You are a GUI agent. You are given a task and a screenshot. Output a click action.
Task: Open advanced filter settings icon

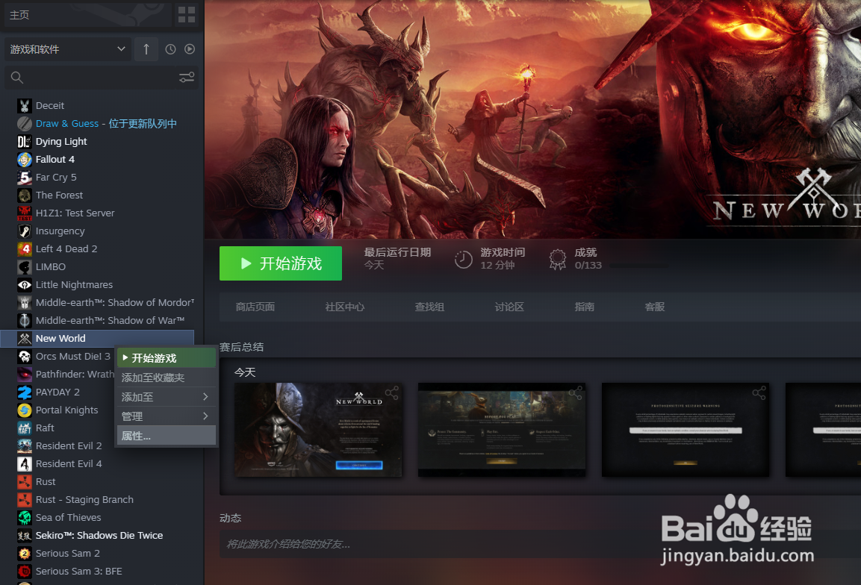coord(187,78)
